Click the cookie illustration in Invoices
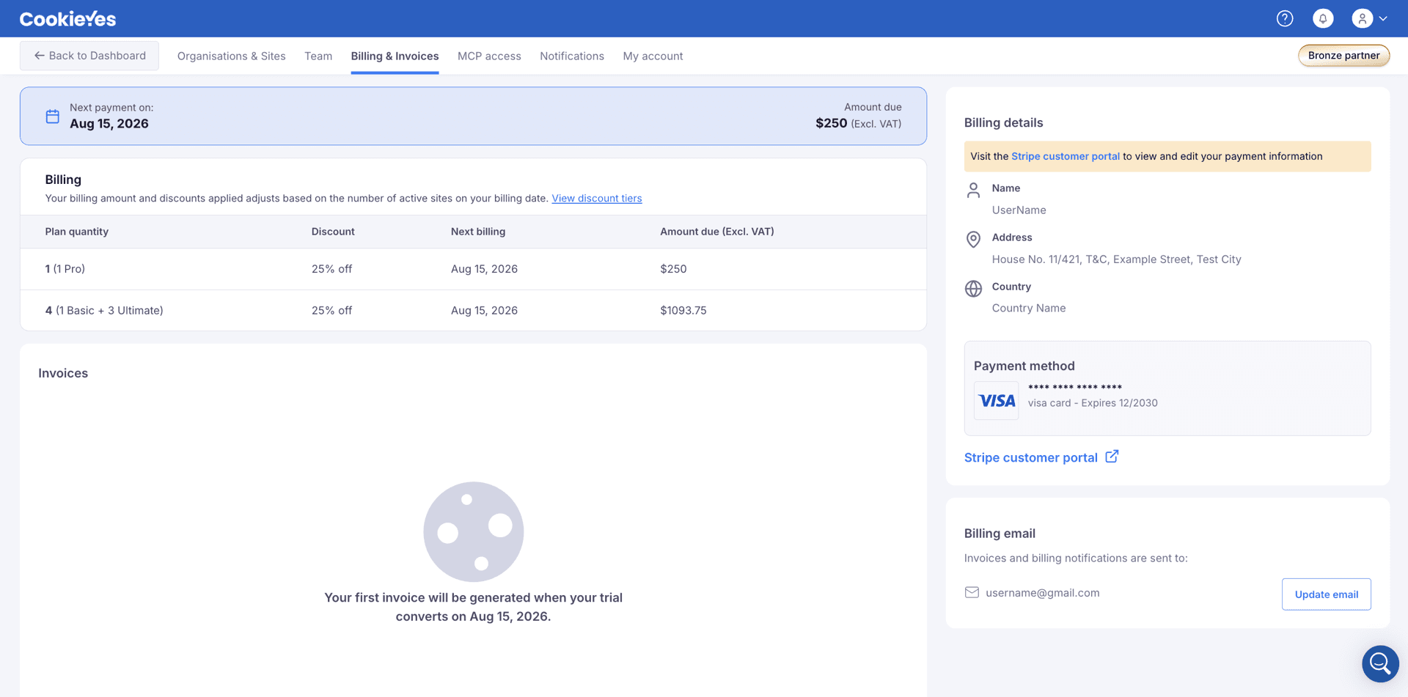This screenshot has width=1408, height=697. (x=474, y=531)
